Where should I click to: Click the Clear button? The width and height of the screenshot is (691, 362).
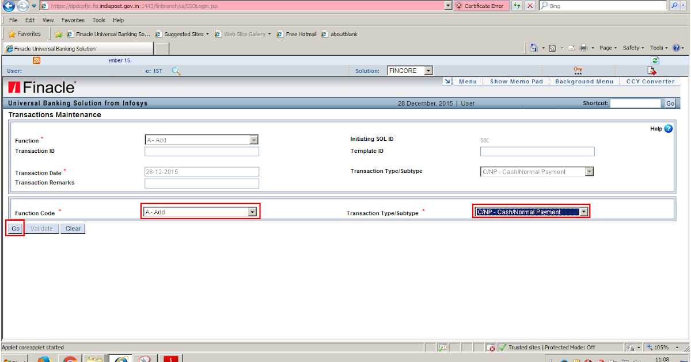click(73, 228)
